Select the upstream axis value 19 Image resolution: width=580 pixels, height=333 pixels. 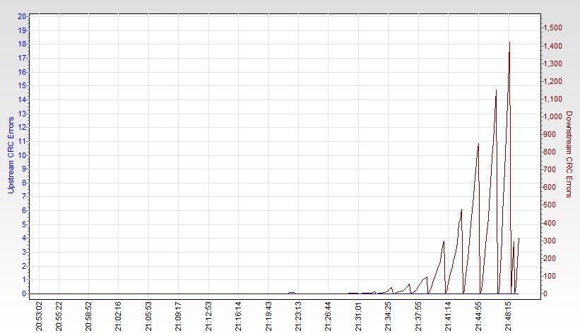(22, 30)
